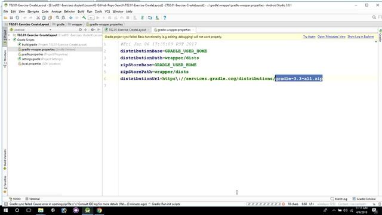
Task: Click the wrapper breadcrumb folder
Action: pos(75,24)
